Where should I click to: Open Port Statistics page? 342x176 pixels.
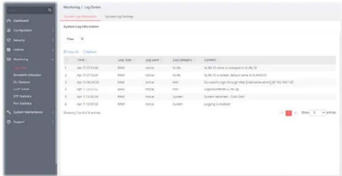point(22,103)
